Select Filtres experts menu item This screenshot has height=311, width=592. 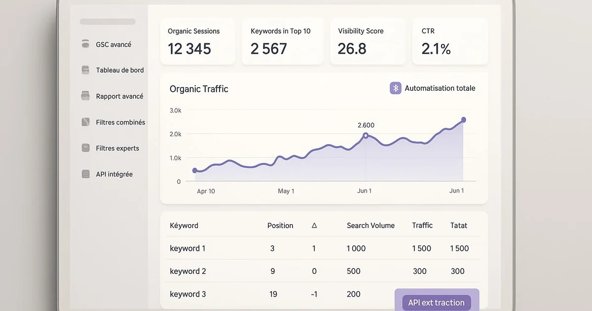[x=117, y=148]
